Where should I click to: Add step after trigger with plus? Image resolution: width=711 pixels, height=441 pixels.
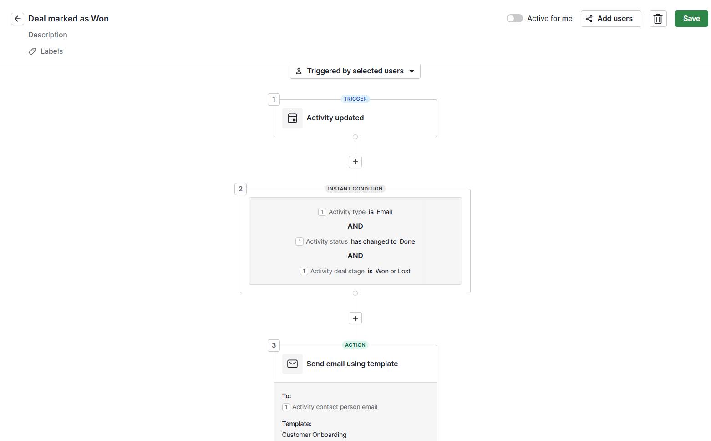[x=355, y=162]
